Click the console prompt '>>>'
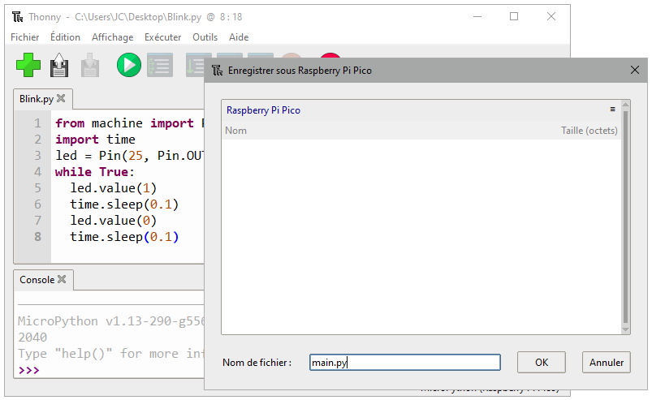 tap(28, 370)
